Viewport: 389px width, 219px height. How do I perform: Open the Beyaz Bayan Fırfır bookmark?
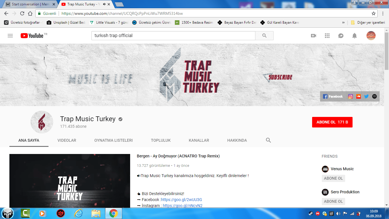[x=237, y=23]
